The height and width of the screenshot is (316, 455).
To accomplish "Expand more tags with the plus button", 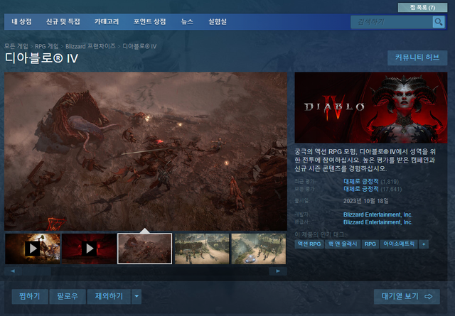I will click(x=424, y=244).
